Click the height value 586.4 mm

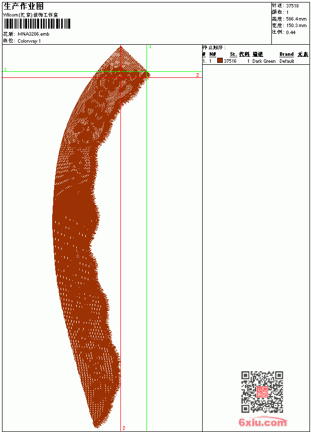pos(296,19)
